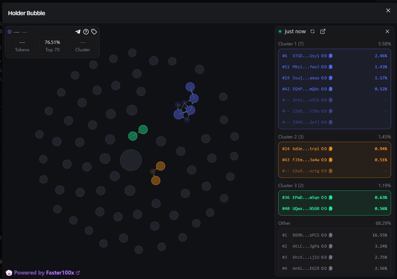Click the Cluster stat box

(82, 46)
